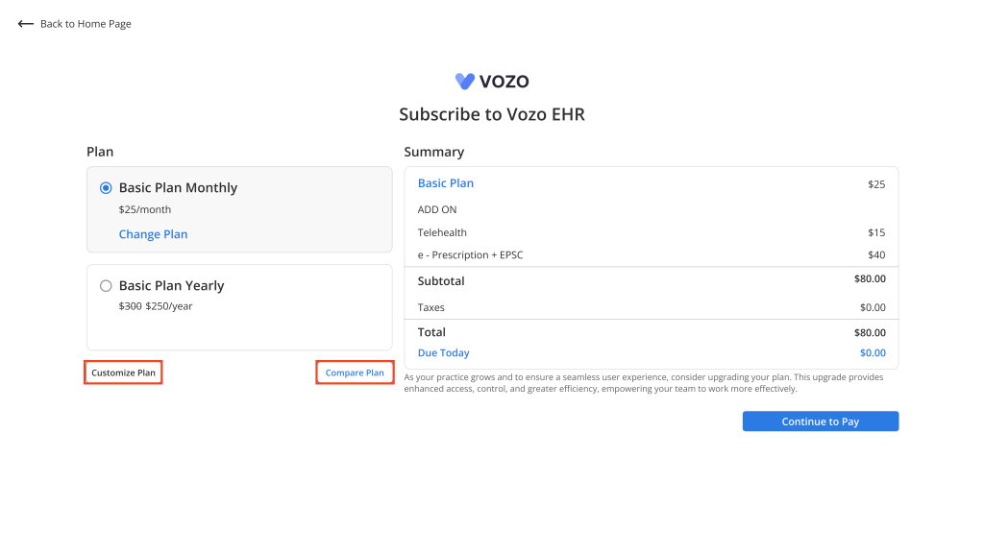
Task: Click the back arrow icon
Action: tap(25, 24)
